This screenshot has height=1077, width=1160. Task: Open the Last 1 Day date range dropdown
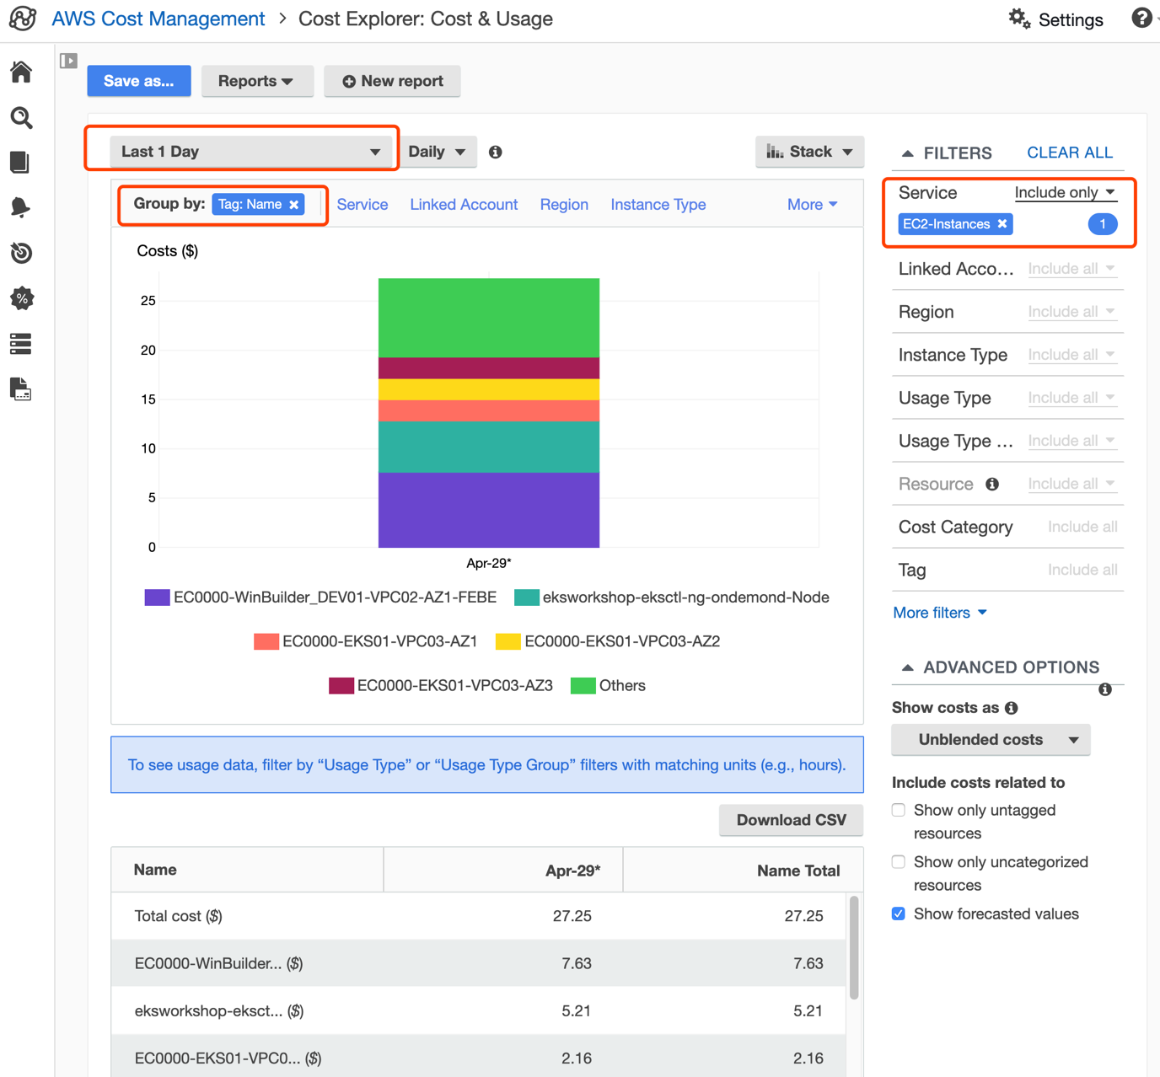pos(251,152)
